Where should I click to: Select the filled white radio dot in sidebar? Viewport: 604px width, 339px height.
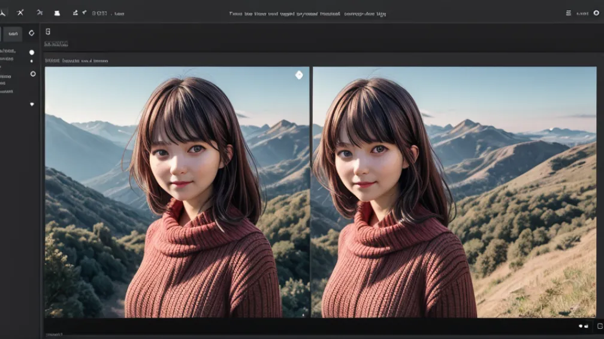pos(32,53)
